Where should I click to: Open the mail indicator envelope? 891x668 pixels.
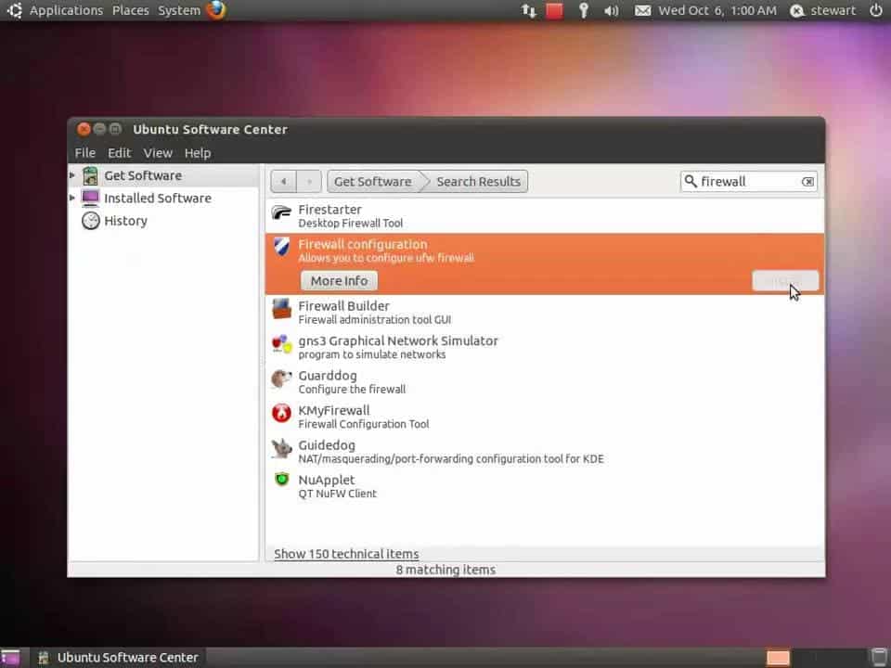[x=642, y=11]
